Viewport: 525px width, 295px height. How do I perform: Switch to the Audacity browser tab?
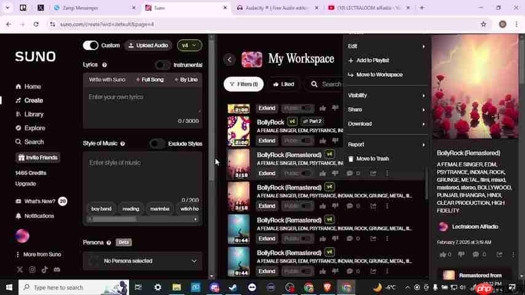[x=277, y=8]
